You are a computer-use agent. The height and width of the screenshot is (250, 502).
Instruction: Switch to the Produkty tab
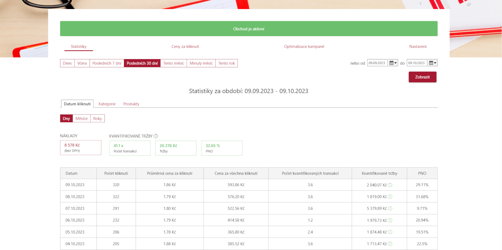pyautogui.click(x=131, y=104)
